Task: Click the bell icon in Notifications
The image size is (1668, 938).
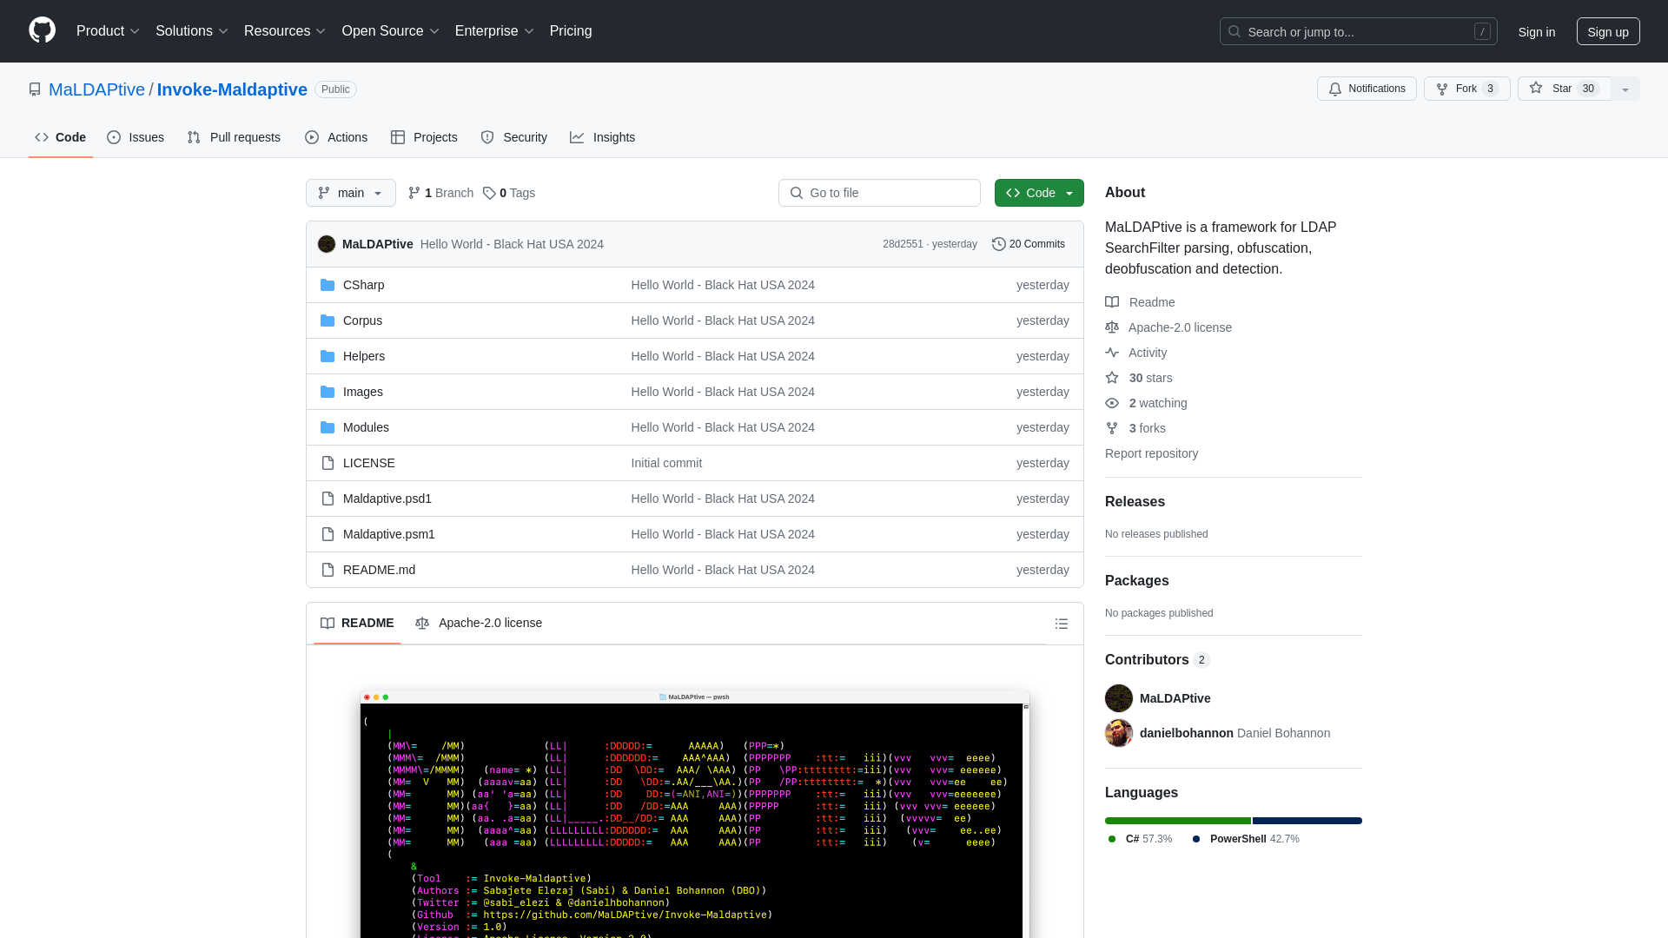Action: 1335,89
